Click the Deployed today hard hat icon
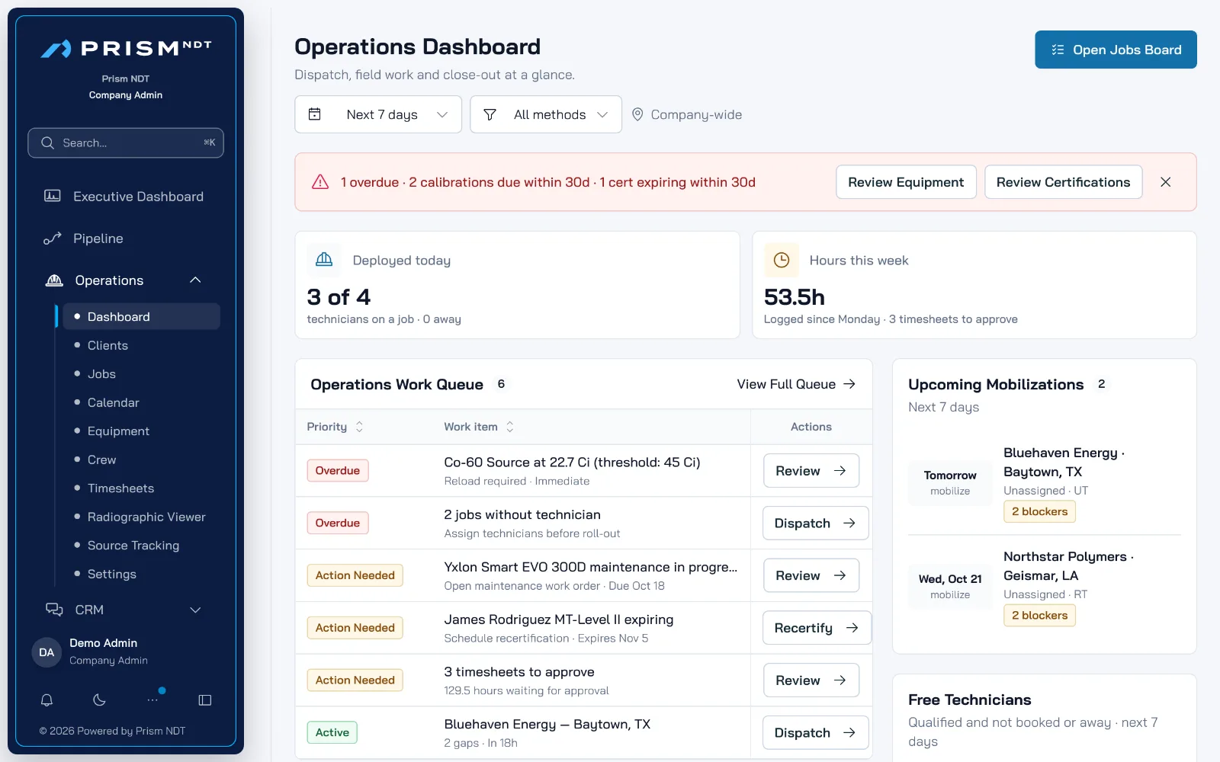The width and height of the screenshot is (1220, 762). 324,260
